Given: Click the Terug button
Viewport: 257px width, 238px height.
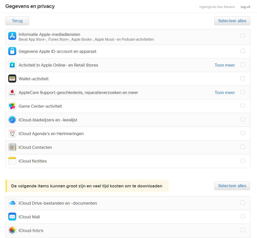Looking at the screenshot, I should (17, 21).
